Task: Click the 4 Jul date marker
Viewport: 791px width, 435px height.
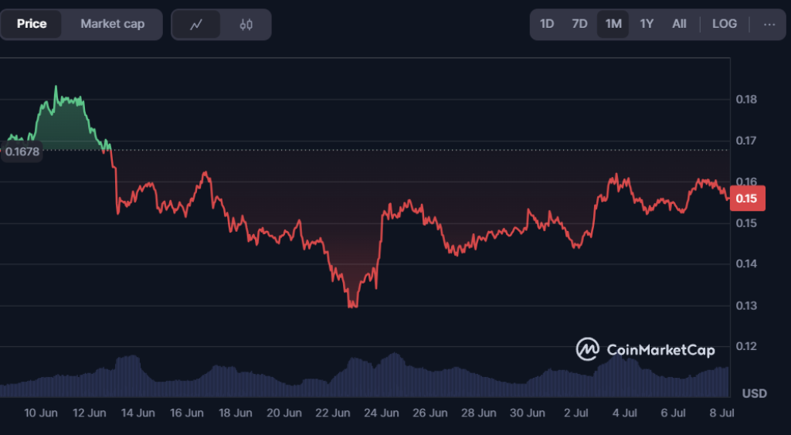Action: point(626,413)
